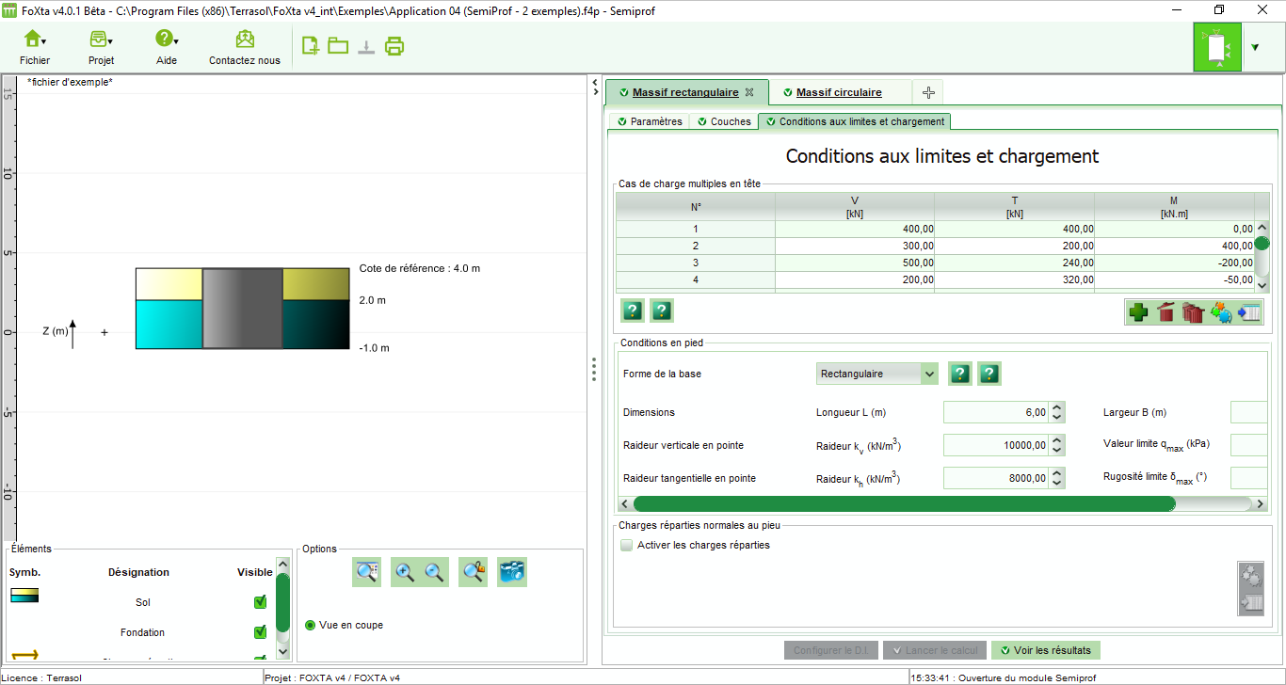Screen dimensions: 1286x685
Task: Click the Raideur kh stepper arrows
Action: click(x=1057, y=478)
